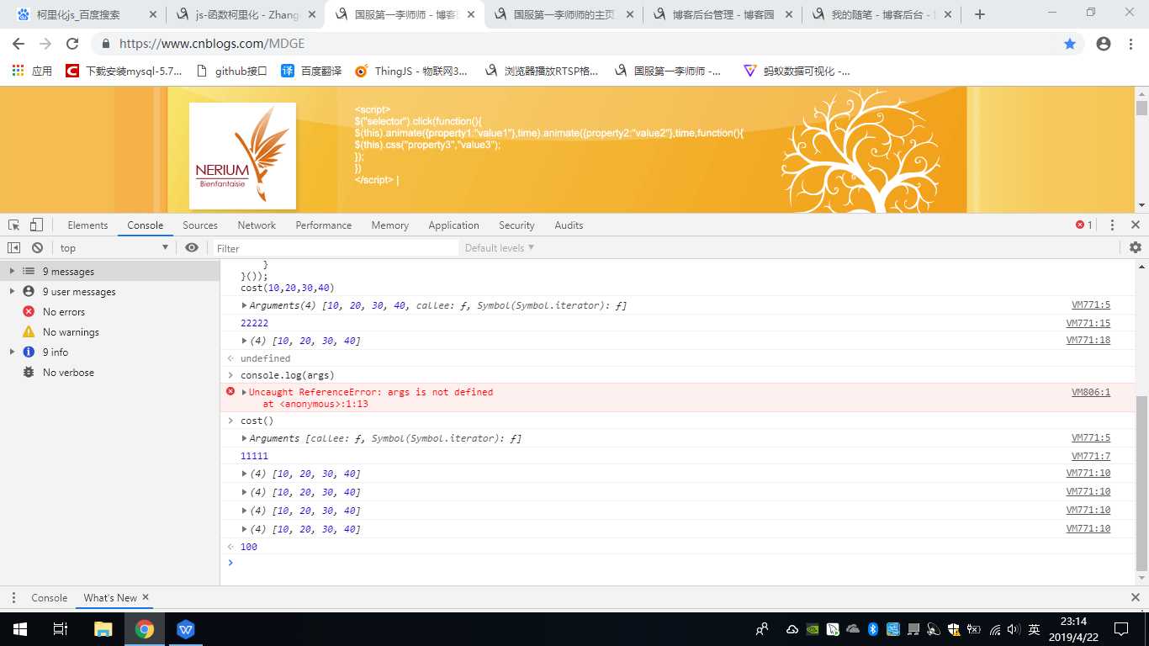Switch to the Network tab
This screenshot has height=646, width=1149.
(257, 225)
